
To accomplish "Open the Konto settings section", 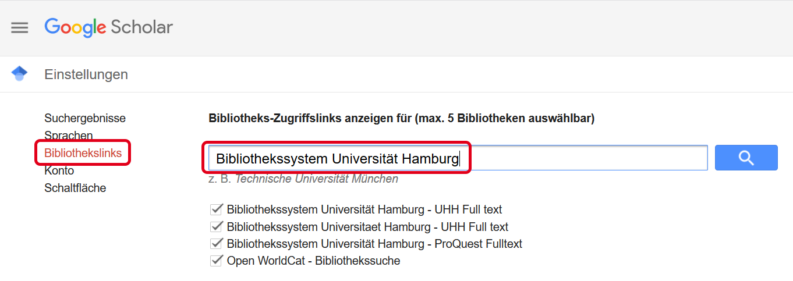I will coord(59,170).
